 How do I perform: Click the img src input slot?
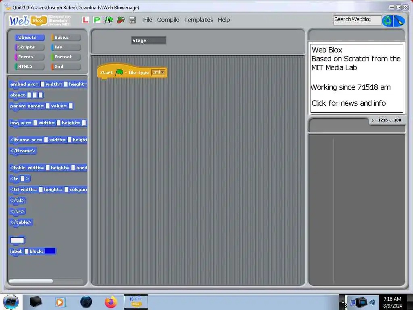35,123
